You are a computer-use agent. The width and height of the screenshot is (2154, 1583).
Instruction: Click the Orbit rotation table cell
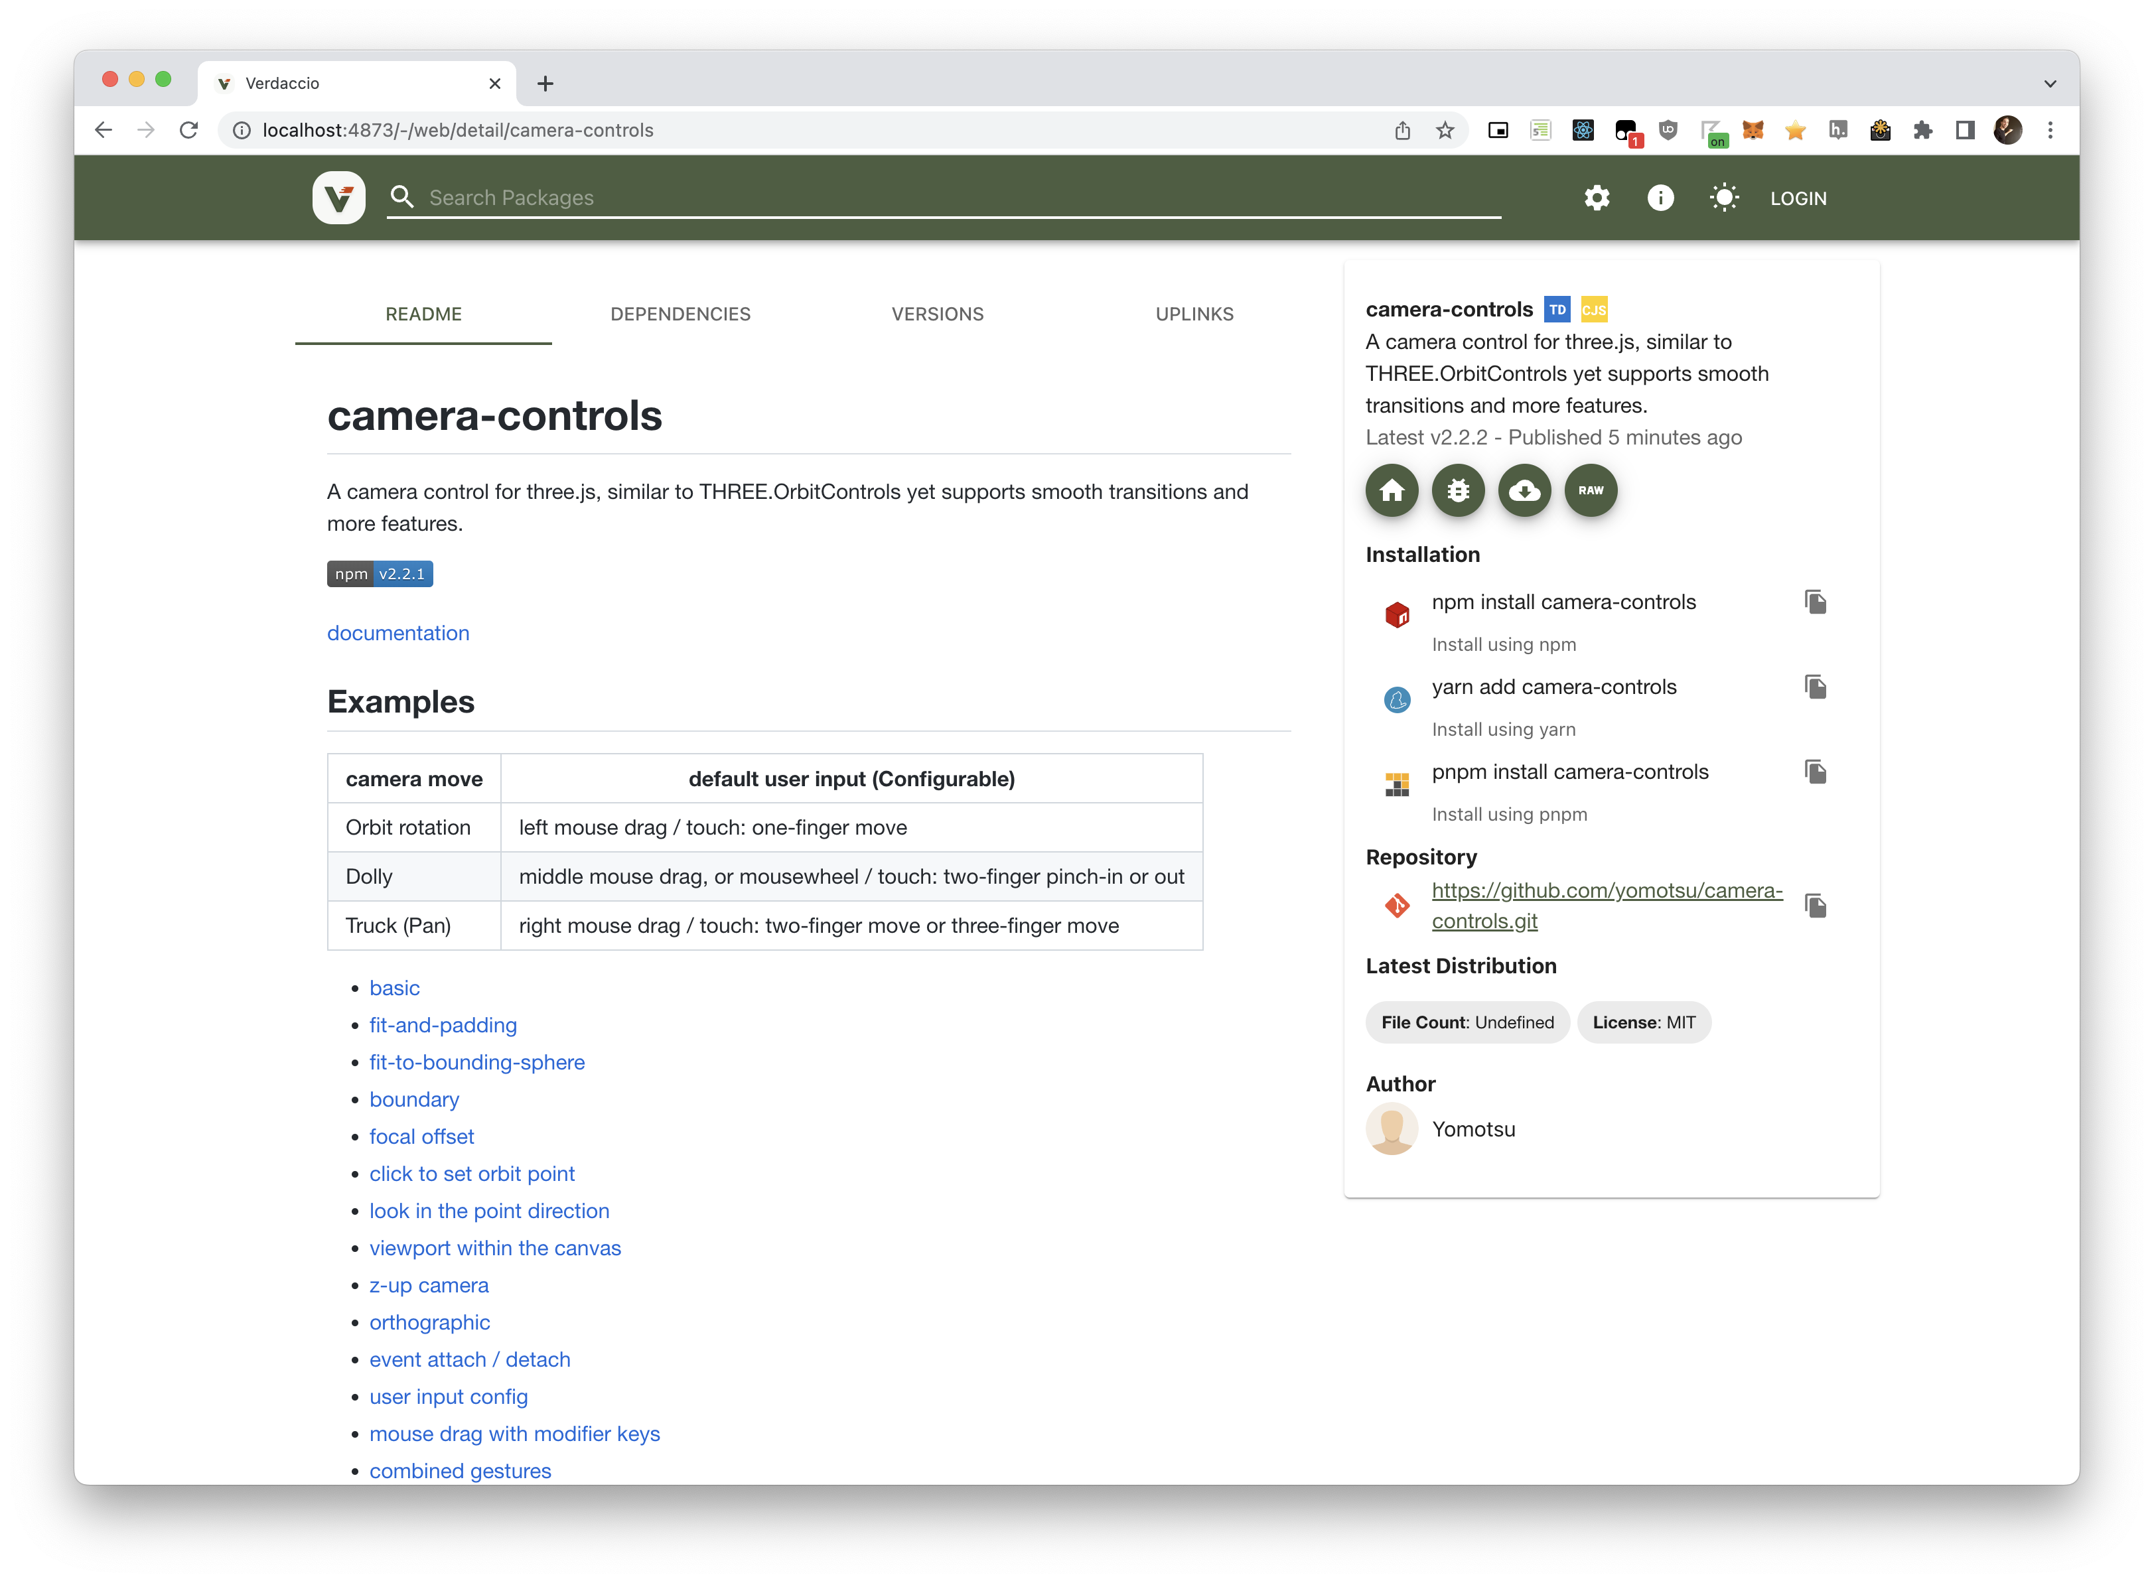(414, 828)
